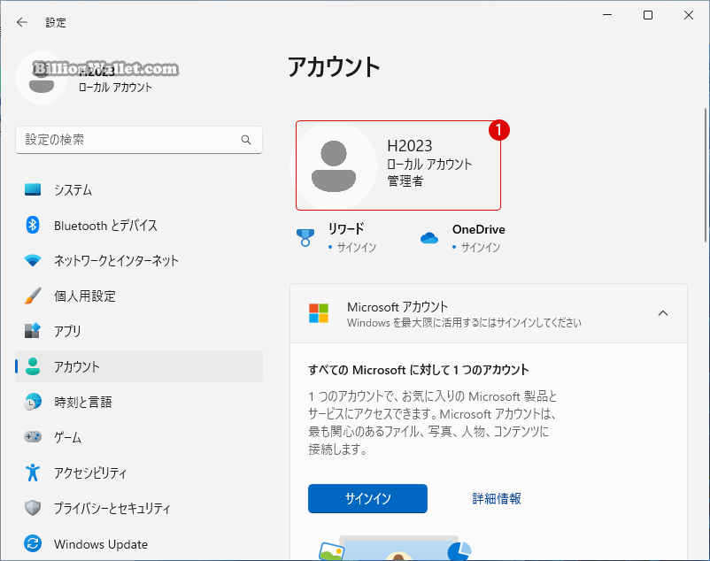Viewport: 710px width, 561px height.
Task: Click the Microsoft logo icon
Action: (319, 313)
